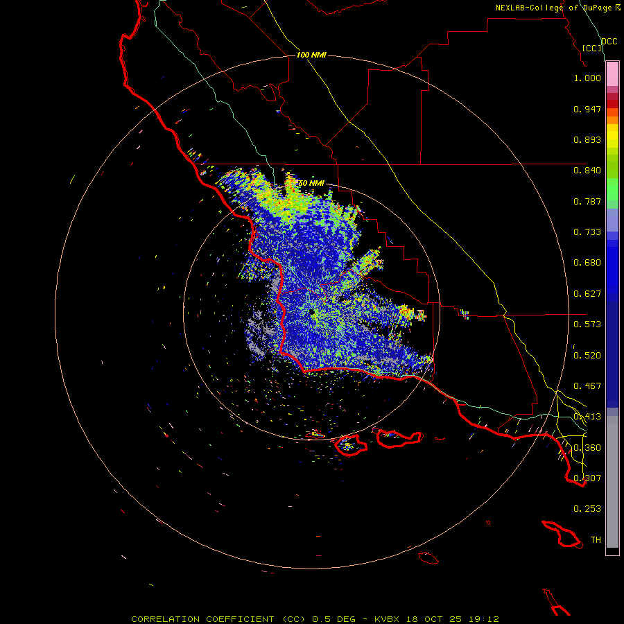The width and height of the screenshot is (624, 624).
Task: Click the 0.253 scale value
Action: click(587, 509)
